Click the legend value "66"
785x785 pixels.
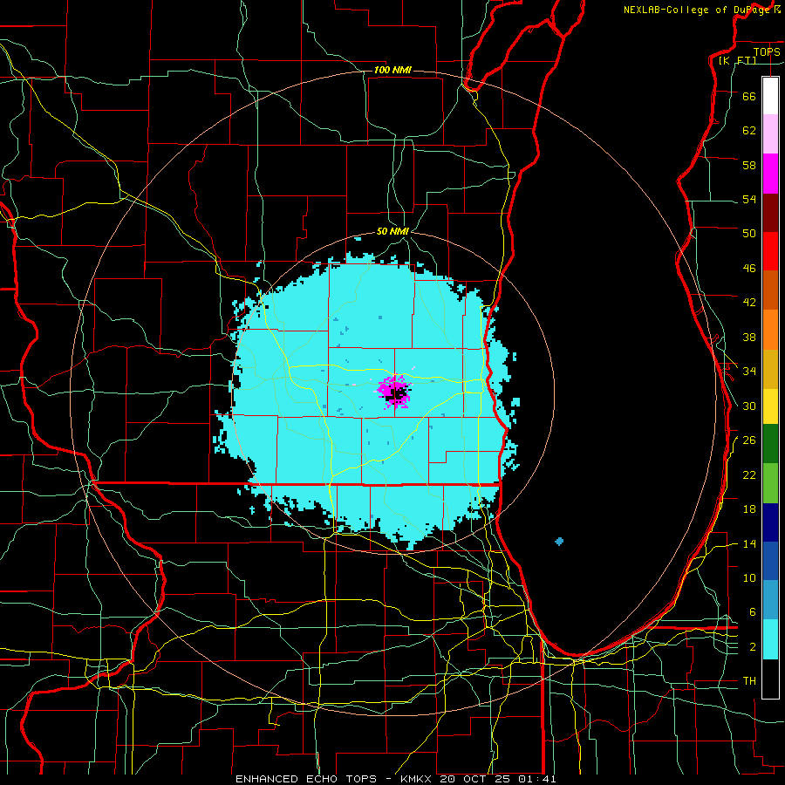[749, 96]
